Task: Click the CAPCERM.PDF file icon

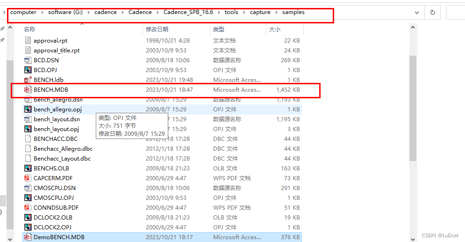Action: point(28,178)
